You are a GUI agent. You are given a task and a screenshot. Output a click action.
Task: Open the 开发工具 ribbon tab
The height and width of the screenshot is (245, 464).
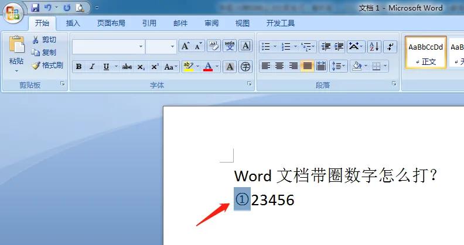(x=280, y=23)
